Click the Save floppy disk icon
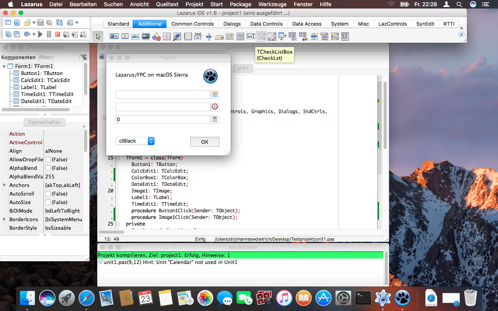Image resolution: width=498 pixels, height=311 pixels. point(40,23)
